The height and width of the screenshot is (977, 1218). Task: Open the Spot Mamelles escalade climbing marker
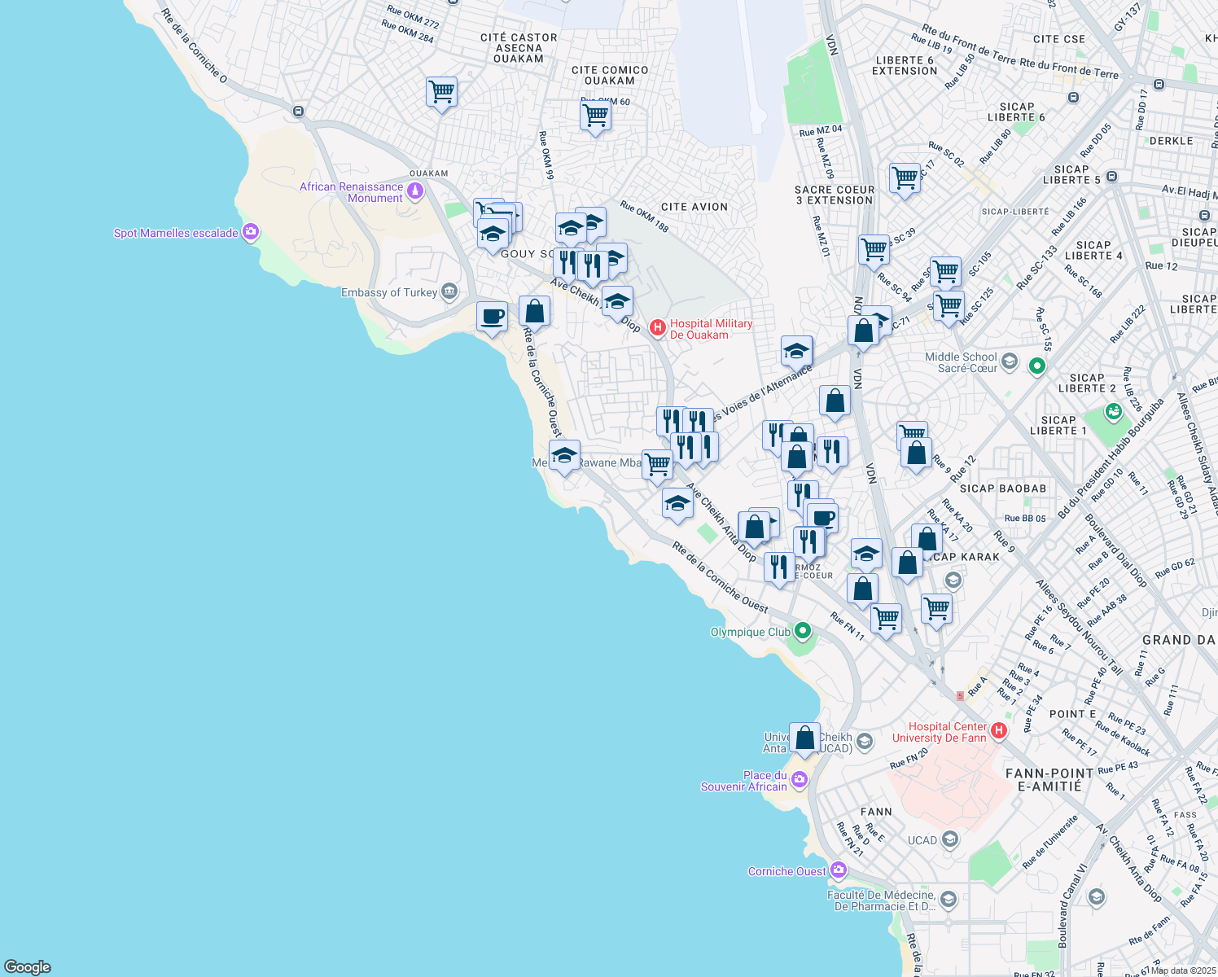(x=249, y=231)
